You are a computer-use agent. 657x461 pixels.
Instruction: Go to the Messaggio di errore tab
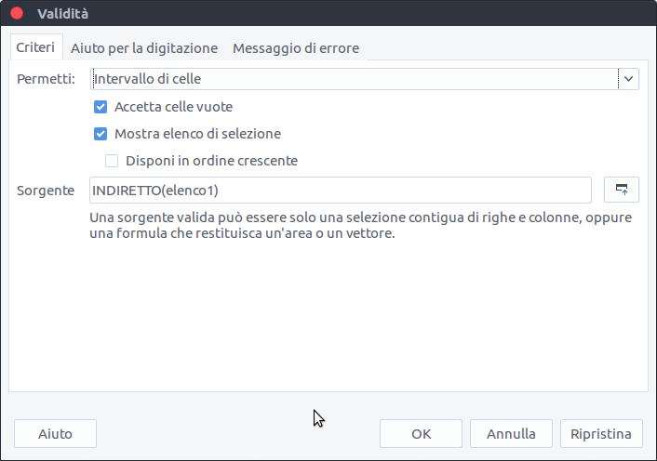click(295, 47)
